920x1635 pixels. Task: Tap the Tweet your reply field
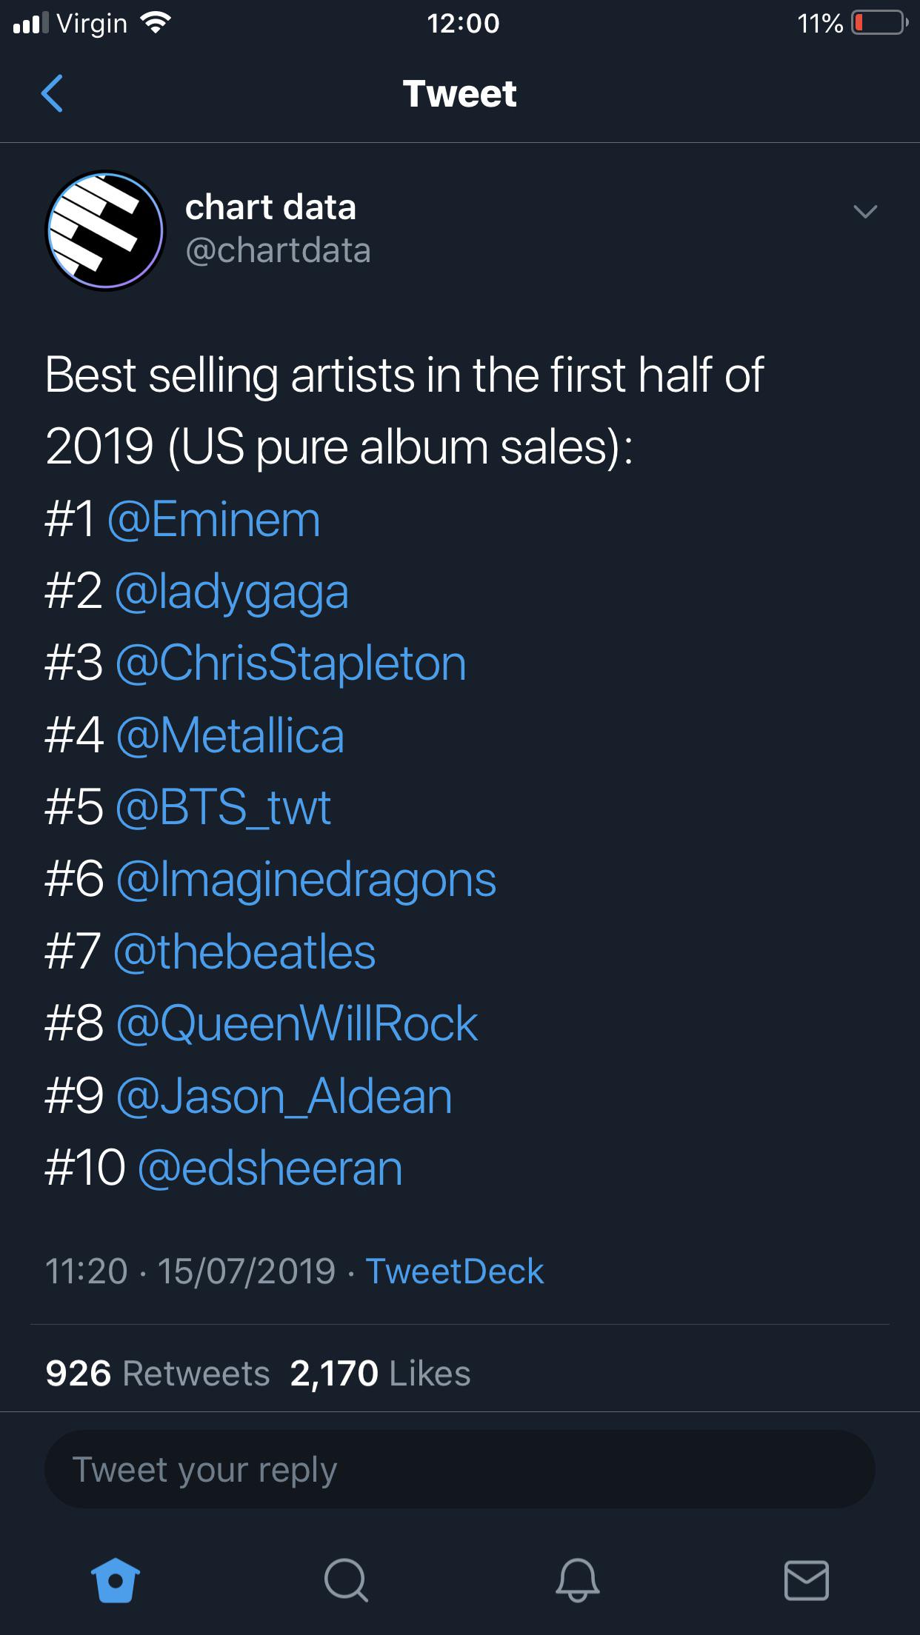click(459, 1468)
